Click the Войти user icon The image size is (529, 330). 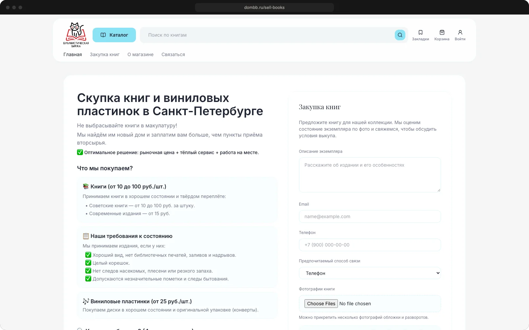pyautogui.click(x=460, y=35)
